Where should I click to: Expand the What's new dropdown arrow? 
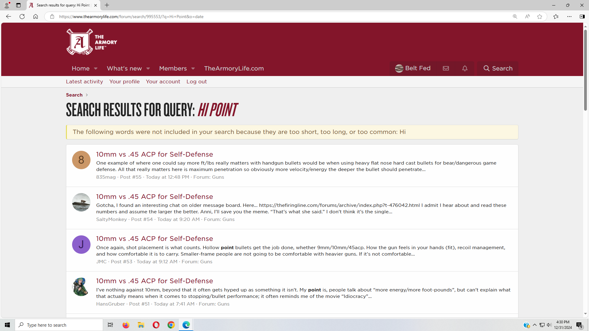(148, 69)
